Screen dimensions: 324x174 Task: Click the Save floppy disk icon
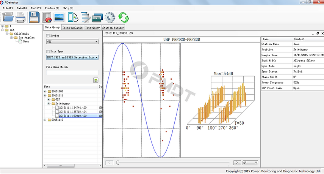34,17
